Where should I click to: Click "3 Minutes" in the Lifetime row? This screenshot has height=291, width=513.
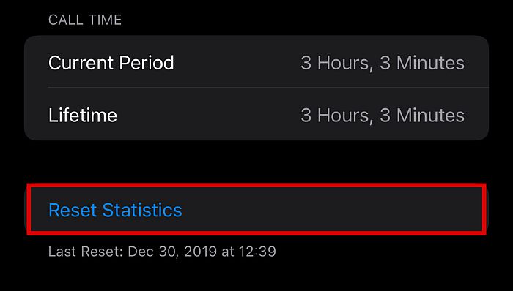click(422, 116)
